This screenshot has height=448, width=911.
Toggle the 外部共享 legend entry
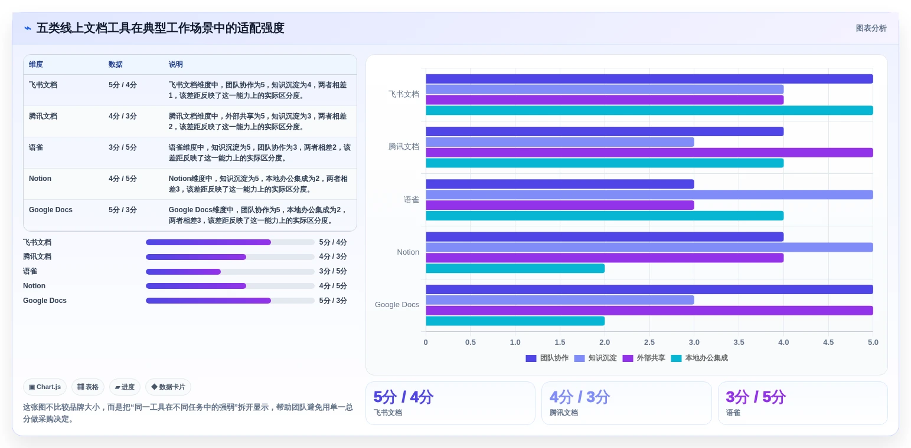[644, 358]
